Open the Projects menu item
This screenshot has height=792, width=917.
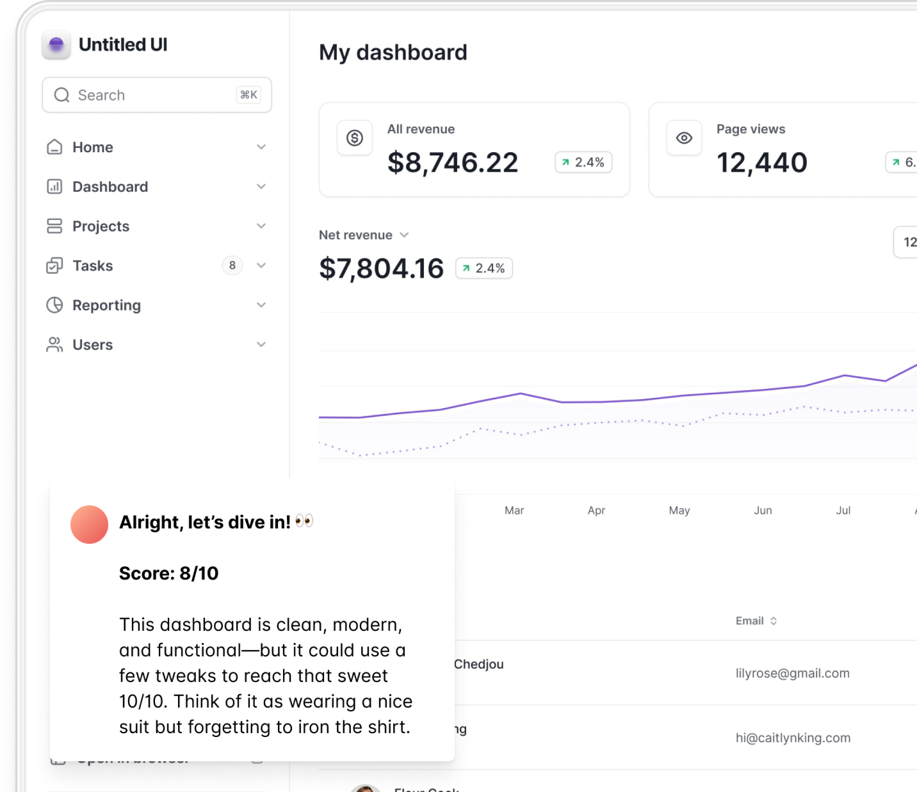101,226
